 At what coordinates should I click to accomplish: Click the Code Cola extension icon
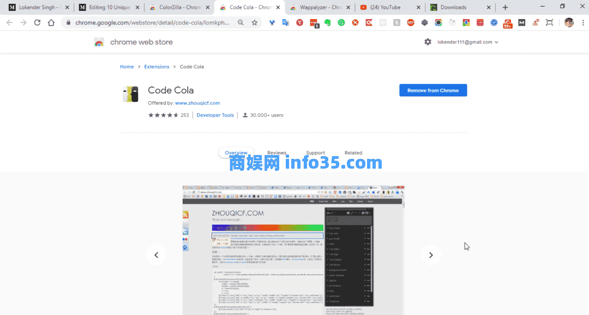(130, 94)
